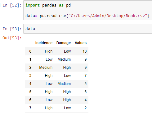Click row index 0 in table

[30, 51]
